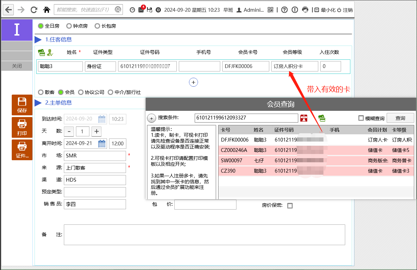Select the 长包房 room type
The height and width of the screenshot is (270, 417).
click(105, 26)
